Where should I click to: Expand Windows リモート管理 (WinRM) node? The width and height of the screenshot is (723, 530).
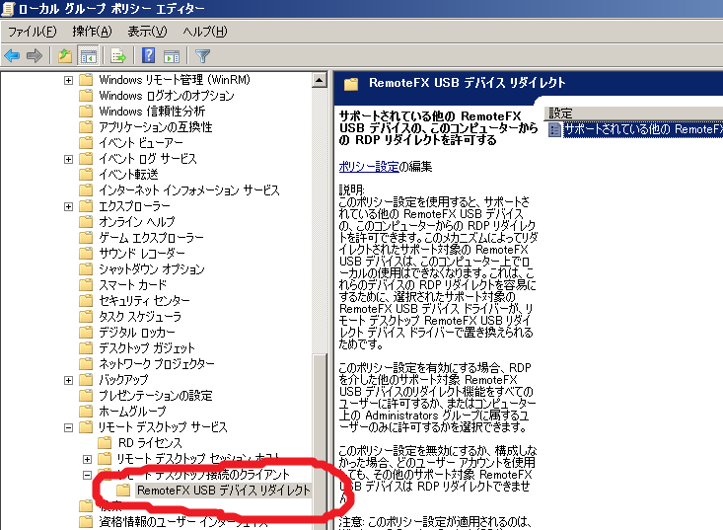click(x=68, y=80)
